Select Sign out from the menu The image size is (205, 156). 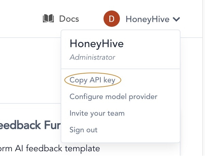(83, 130)
